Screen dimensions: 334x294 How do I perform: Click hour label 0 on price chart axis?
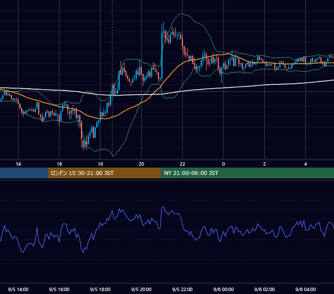(223, 164)
